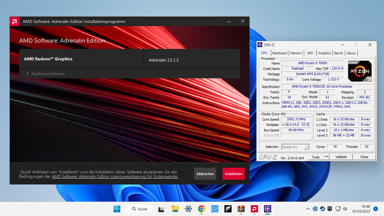Image resolution: width=384 pixels, height=216 pixels.
Task: Open the Windows Start menu
Action: pos(117,209)
